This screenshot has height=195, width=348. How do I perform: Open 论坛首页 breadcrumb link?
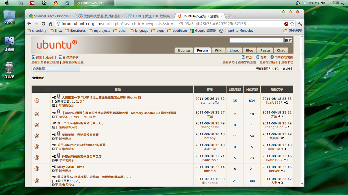coord(39,69)
